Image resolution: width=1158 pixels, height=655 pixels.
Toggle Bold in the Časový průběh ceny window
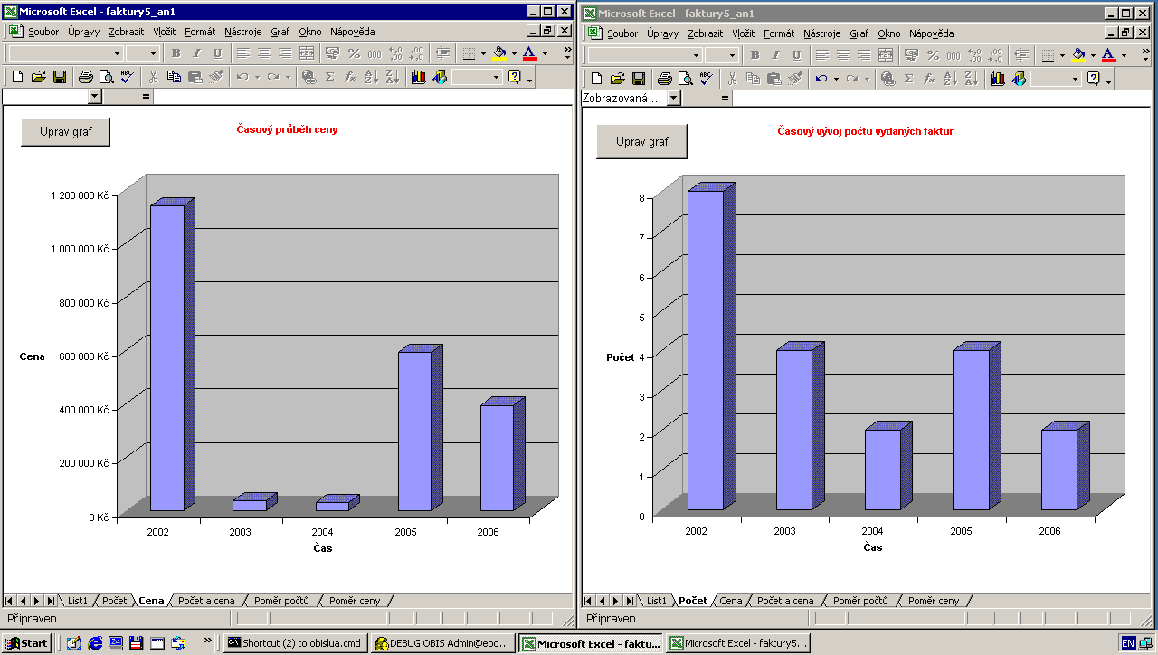tap(176, 54)
